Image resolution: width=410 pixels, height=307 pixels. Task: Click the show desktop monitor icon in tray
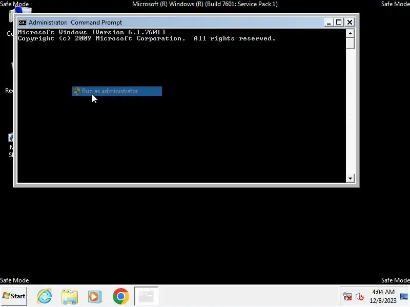[x=404, y=296]
